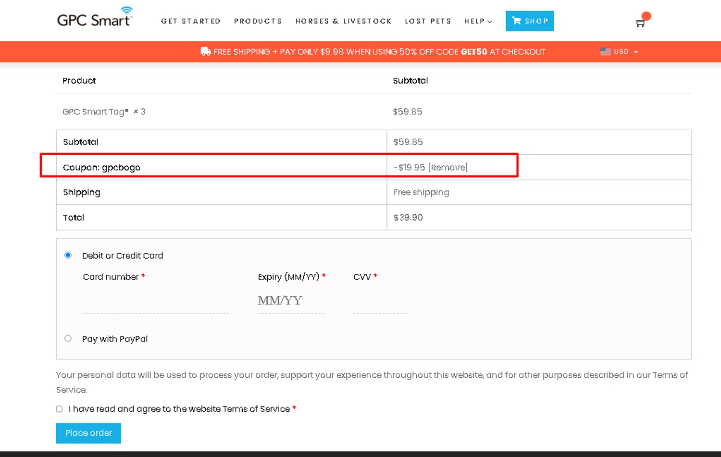Click the blue Shop button

point(530,21)
